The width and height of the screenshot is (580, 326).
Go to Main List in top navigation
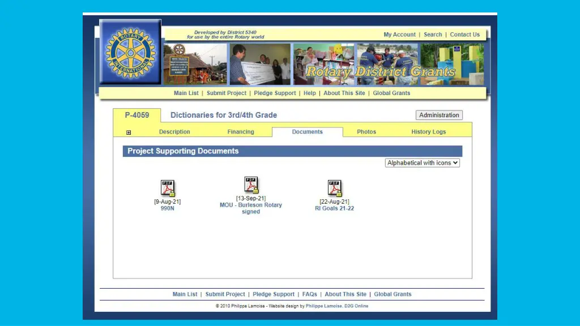coord(186,93)
